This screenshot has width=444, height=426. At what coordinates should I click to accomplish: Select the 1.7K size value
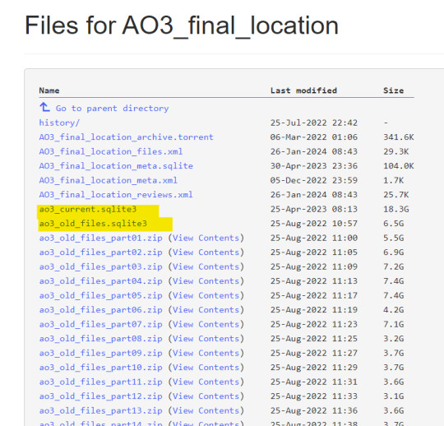coord(394,180)
